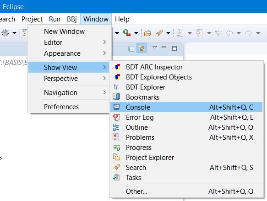Screen dimensions: 267x201
Task: Toggle Link with Editor button
Action: 142,48
